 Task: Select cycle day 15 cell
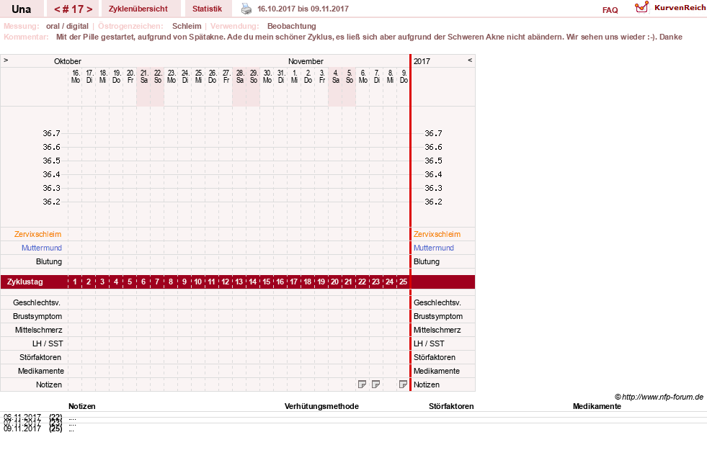point(267,282)
